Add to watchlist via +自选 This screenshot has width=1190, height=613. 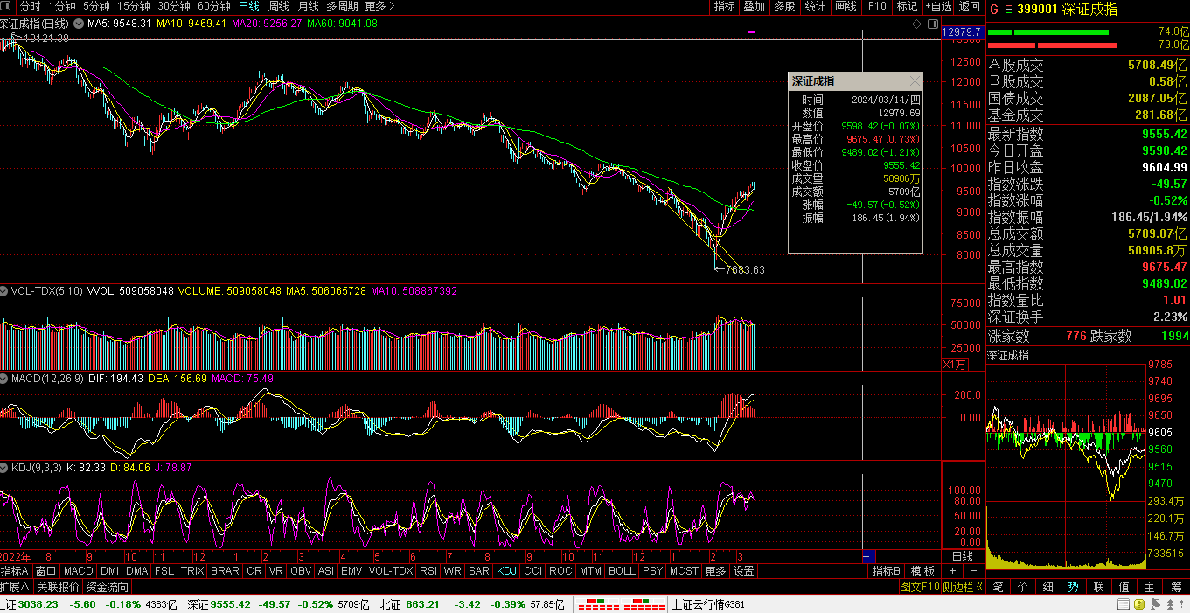938,6
